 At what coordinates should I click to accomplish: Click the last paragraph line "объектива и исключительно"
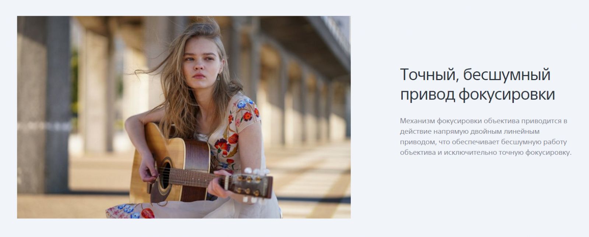point(486,152)
